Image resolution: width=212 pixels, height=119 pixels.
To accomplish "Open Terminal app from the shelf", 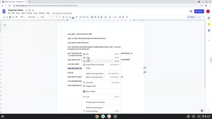I will [115, 116].
